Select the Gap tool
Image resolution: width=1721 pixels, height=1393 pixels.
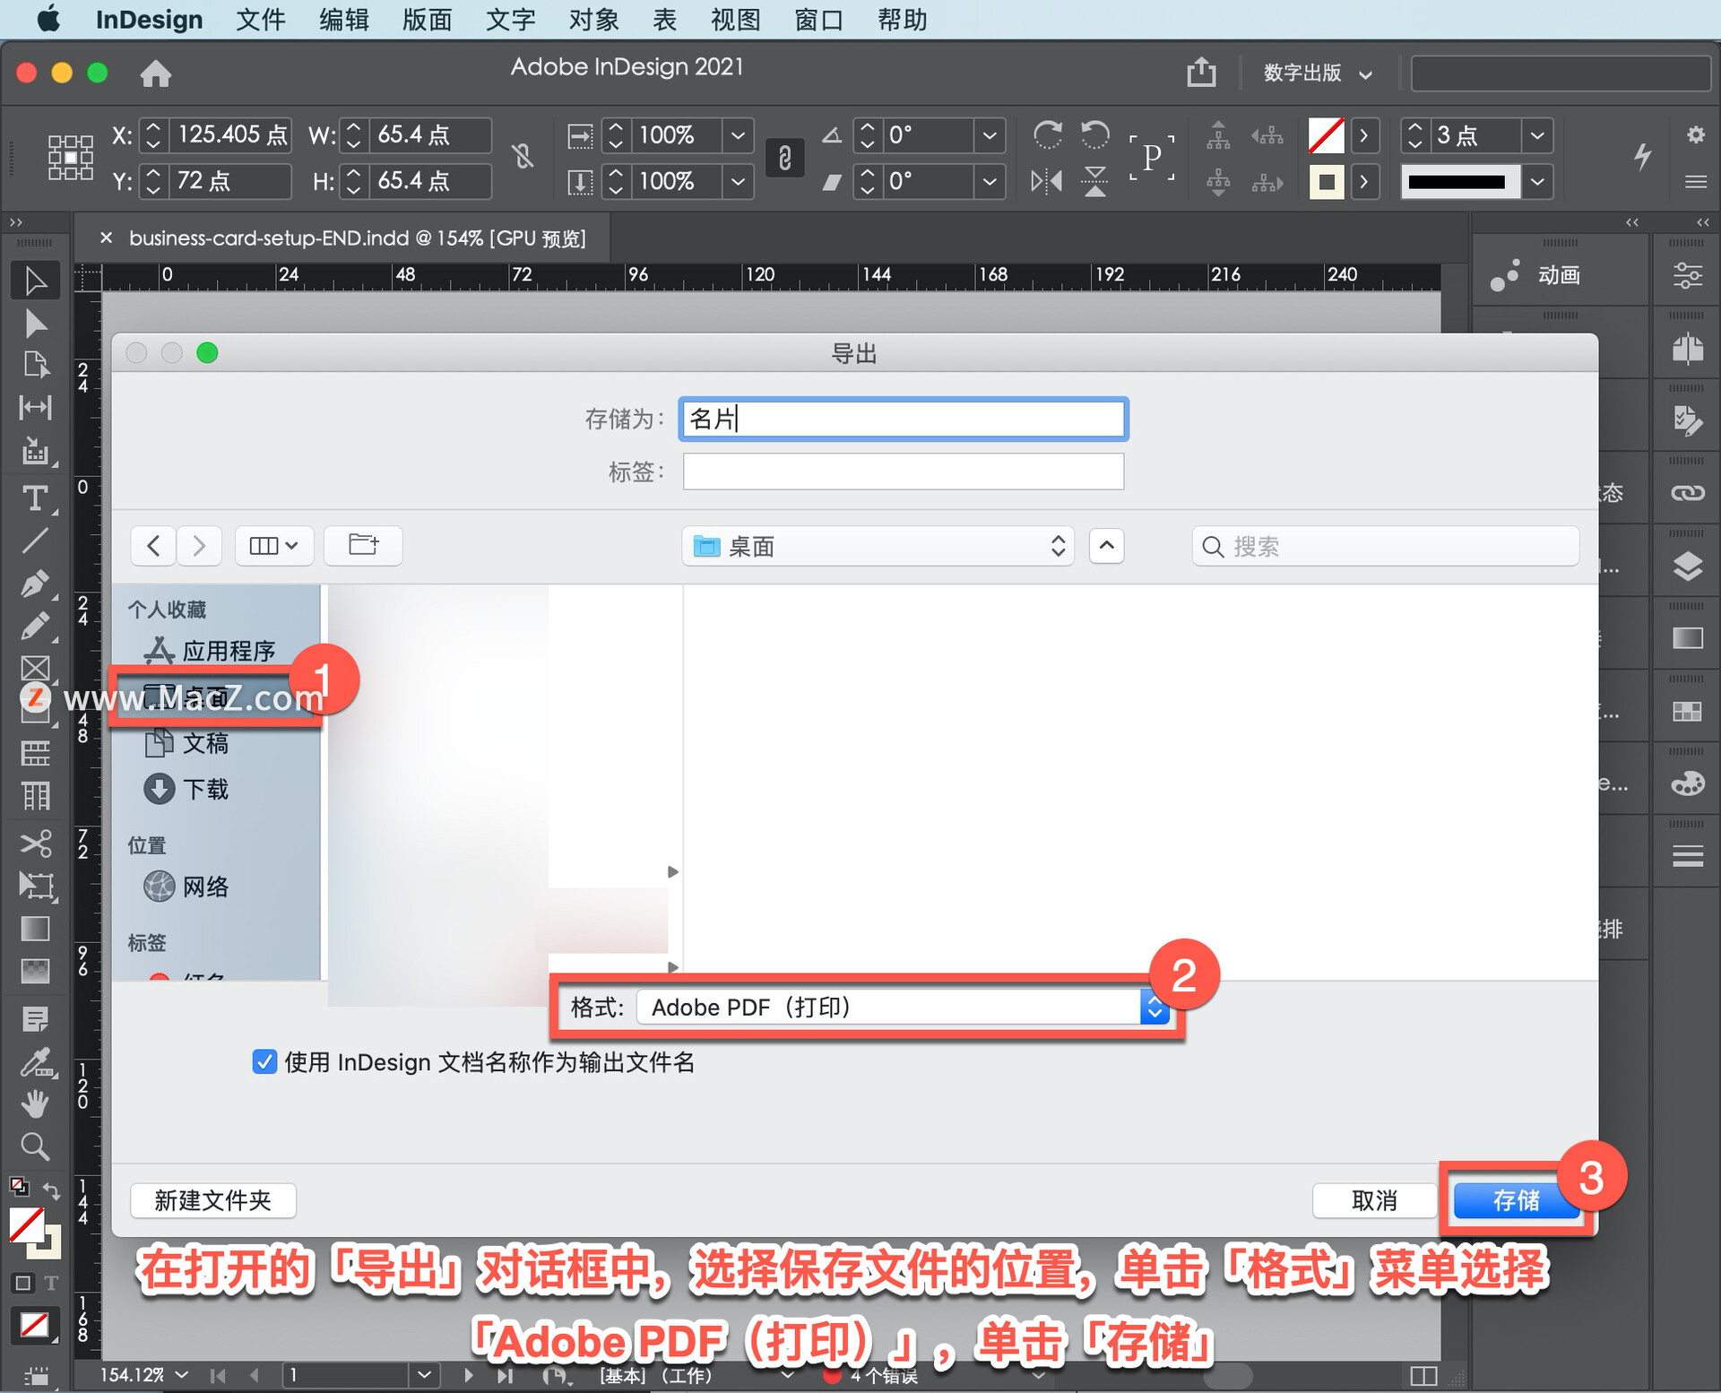click(35, 408)
